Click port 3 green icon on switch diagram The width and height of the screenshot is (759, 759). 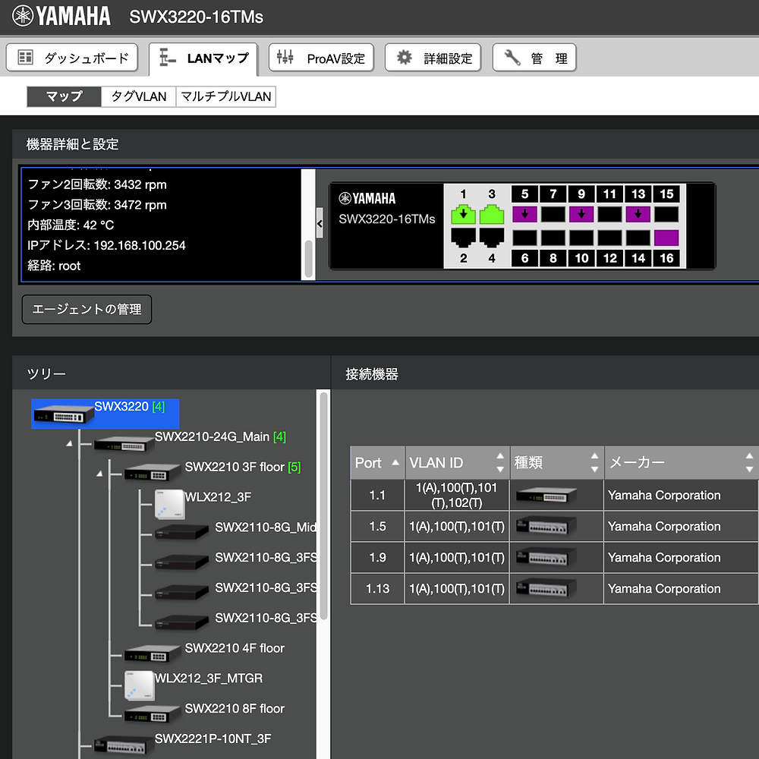[492, 214]
